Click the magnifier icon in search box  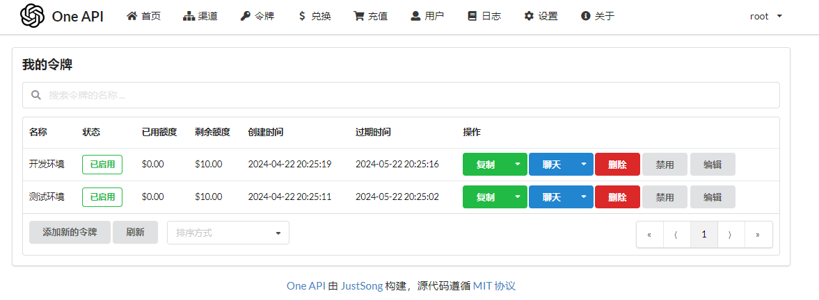coord(36,95)
